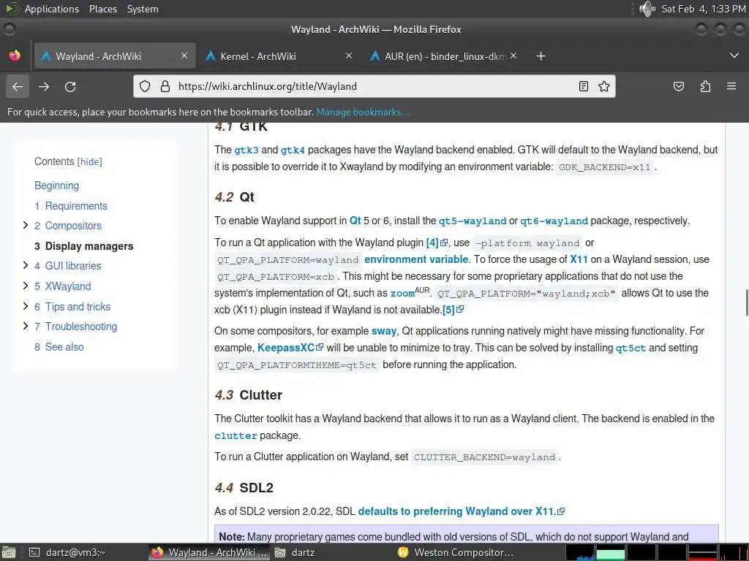Expand the list all tabs dropdown

[x=734, y=56]
